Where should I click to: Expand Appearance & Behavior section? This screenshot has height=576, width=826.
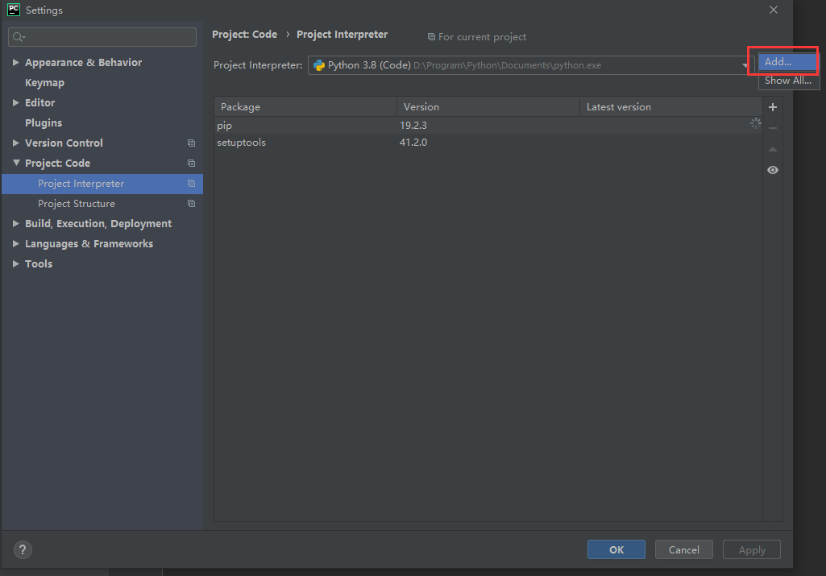[x=16, y=62]
